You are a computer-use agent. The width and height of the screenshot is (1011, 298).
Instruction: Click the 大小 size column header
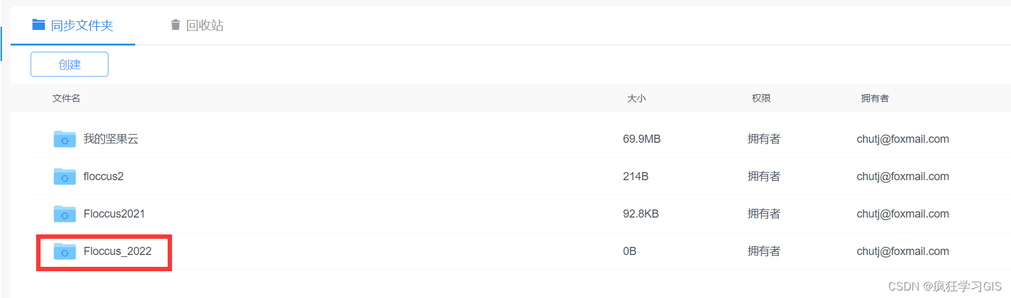click(636, 99)
